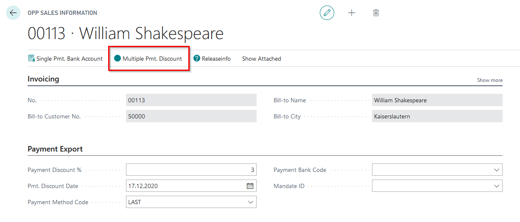This screenshot has height=222, width=520.
Task: Click the Payment Discount % field
Action: click(x=191, y=170)
